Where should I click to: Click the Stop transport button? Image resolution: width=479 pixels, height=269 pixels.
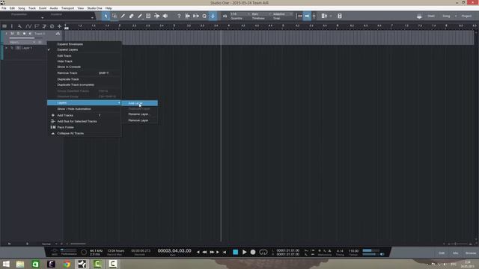pyautogui.click(x=235, y=253)
